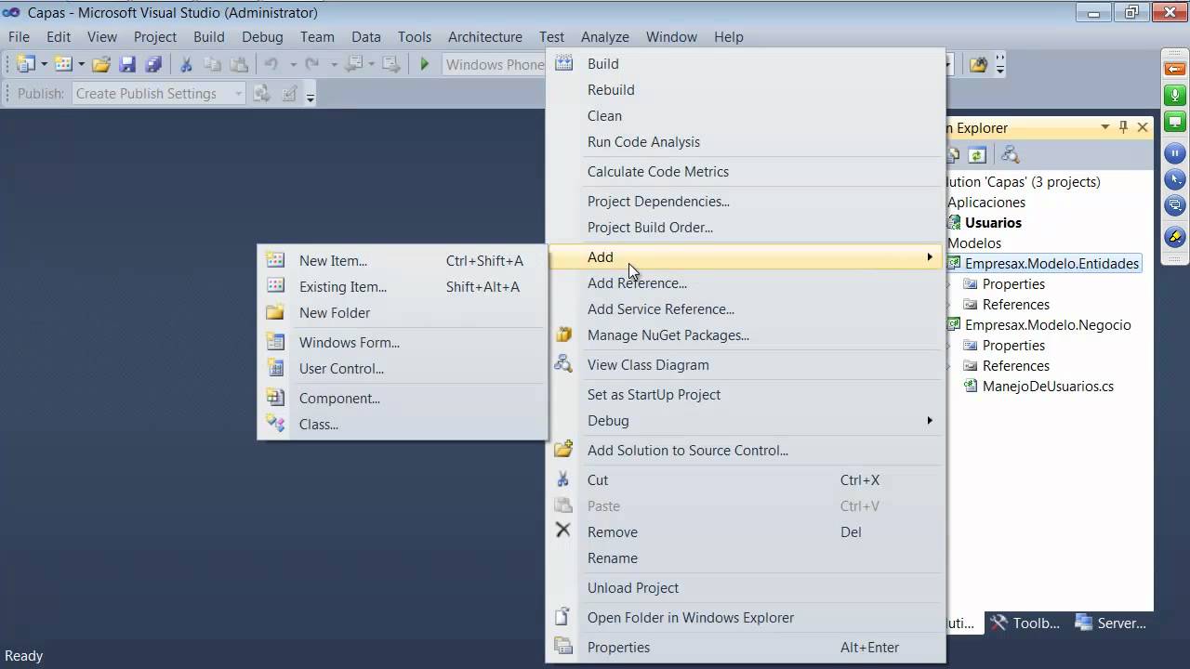Click the blue screen capture recorder button

[x=1175, y=205]
